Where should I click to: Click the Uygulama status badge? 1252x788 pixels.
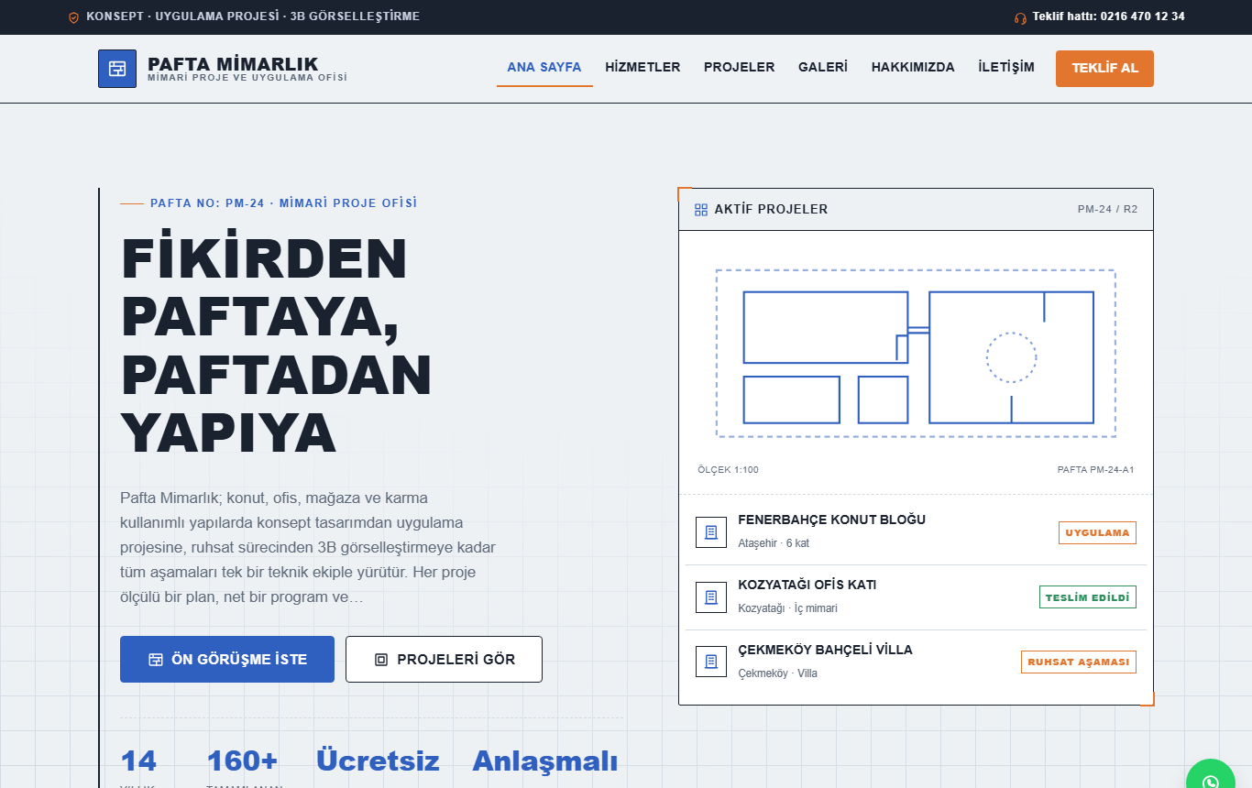[1097, 533]
